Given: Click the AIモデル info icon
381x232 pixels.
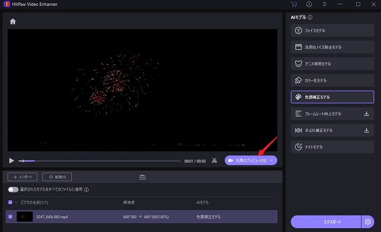Looking at the screenshot, I should pyautogui.click(x=310, y=17).
